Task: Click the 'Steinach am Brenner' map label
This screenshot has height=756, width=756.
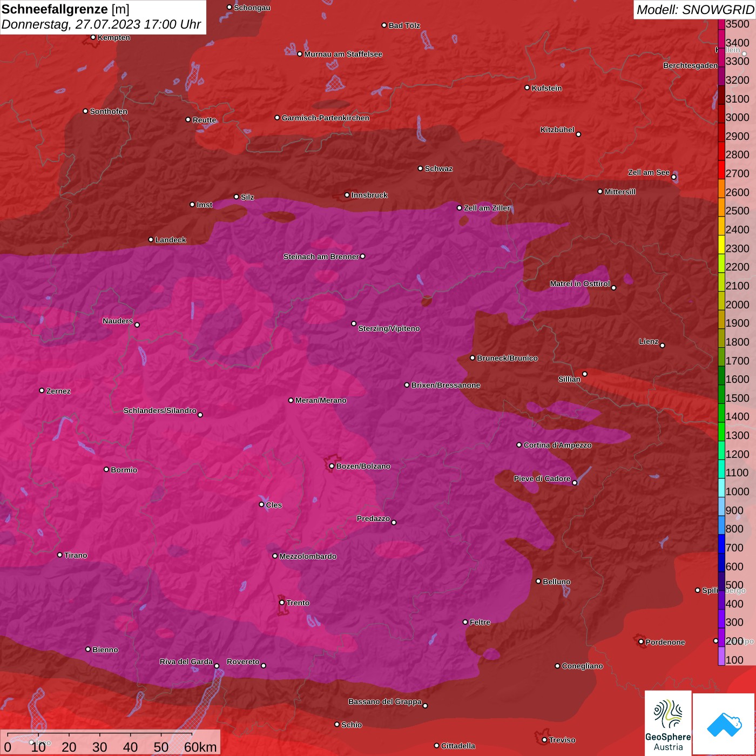Action: [321, 256]
